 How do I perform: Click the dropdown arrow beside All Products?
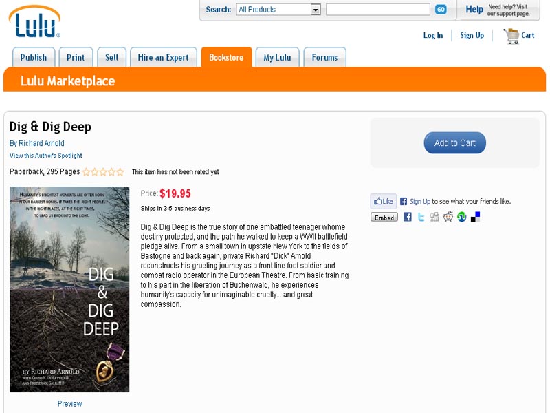tap(316, 10)
